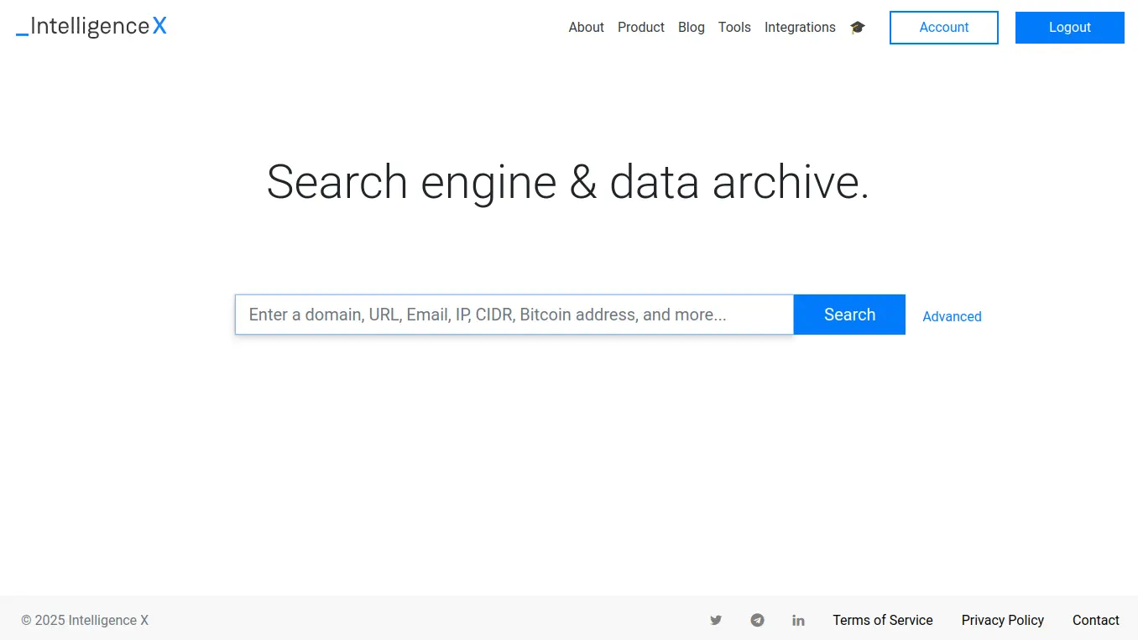Navigate to the Product section
Screen dimensions: 1138x640
640,27
